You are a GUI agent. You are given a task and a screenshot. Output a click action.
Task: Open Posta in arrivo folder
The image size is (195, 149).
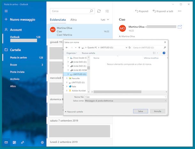[24, 58]
